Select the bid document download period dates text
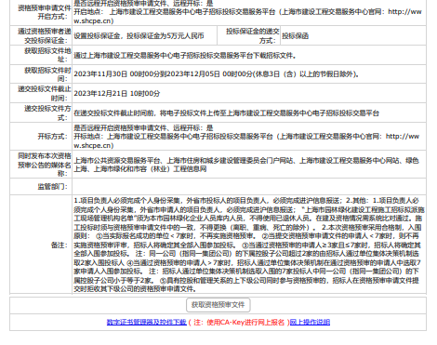 [216, 74]
